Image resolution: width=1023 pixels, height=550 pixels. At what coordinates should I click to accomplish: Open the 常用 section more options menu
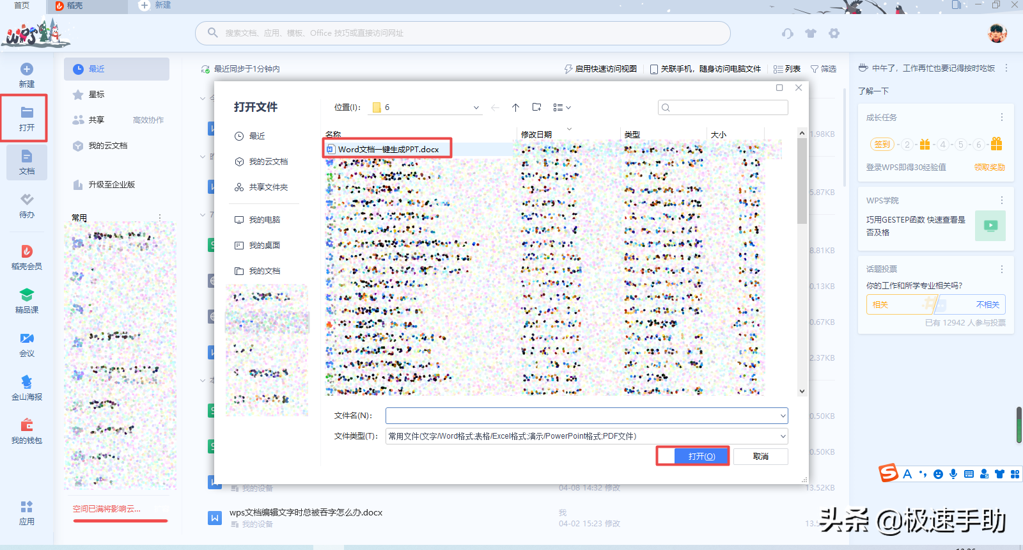coord(160,217)
